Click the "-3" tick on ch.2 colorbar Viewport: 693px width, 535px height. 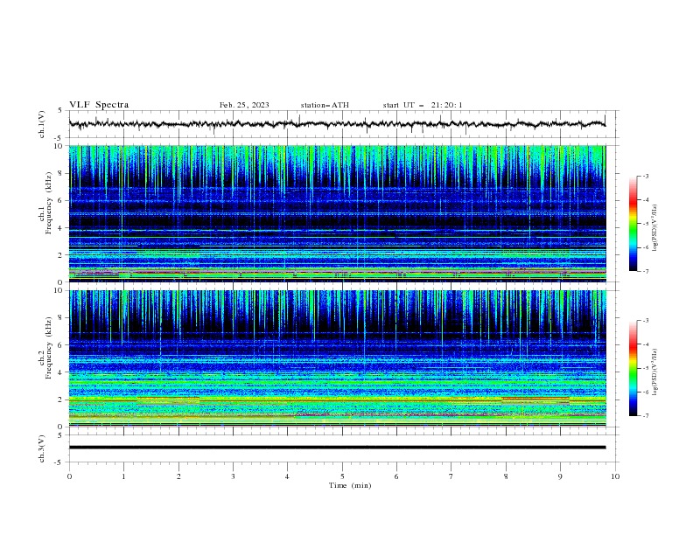(x=646, y=321)
